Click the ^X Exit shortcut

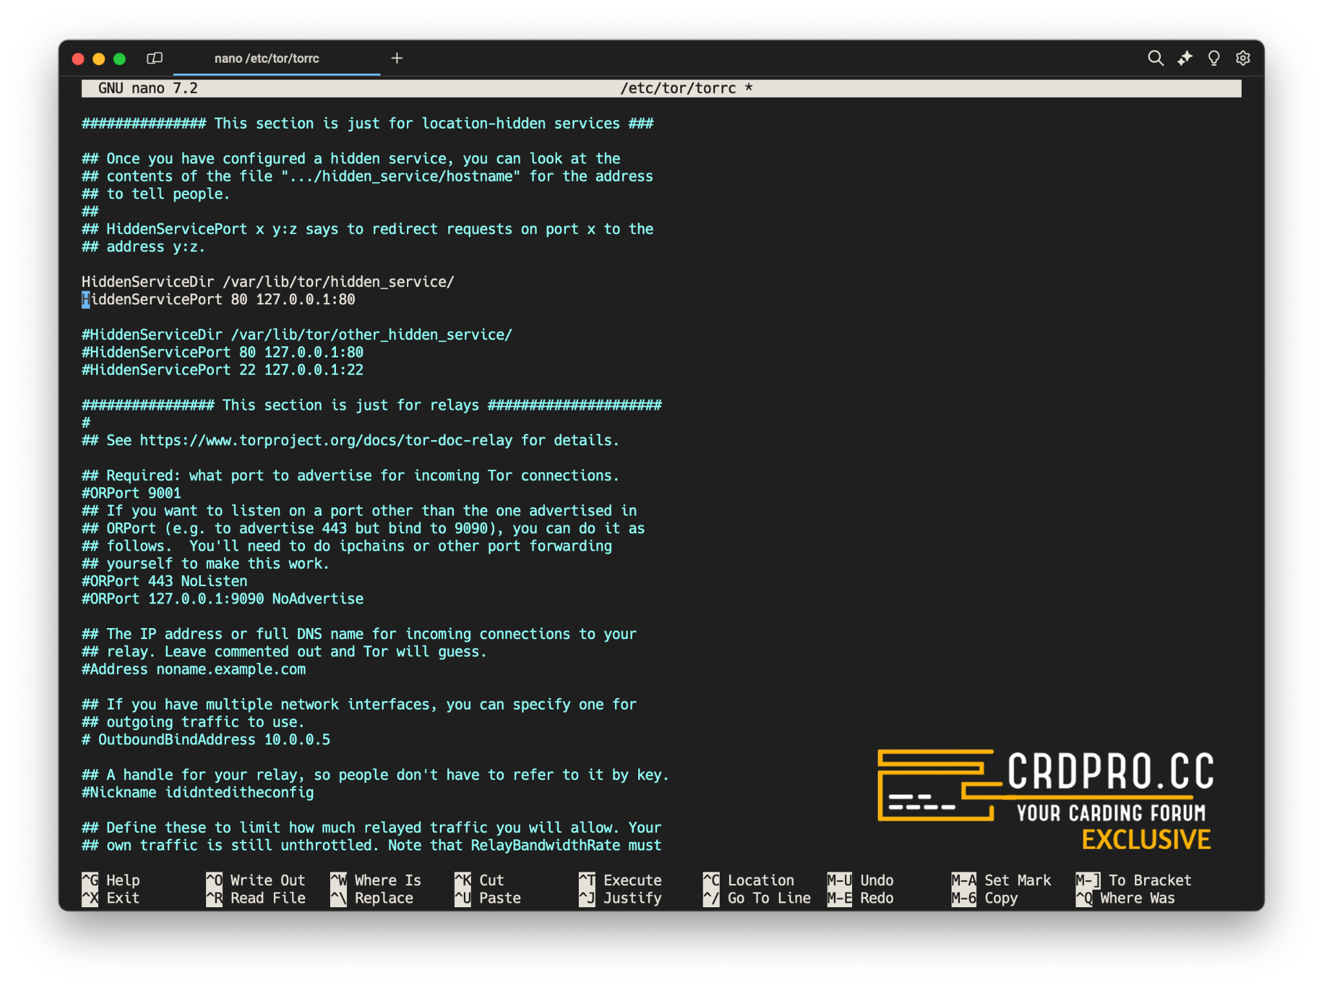coord(111,898)
